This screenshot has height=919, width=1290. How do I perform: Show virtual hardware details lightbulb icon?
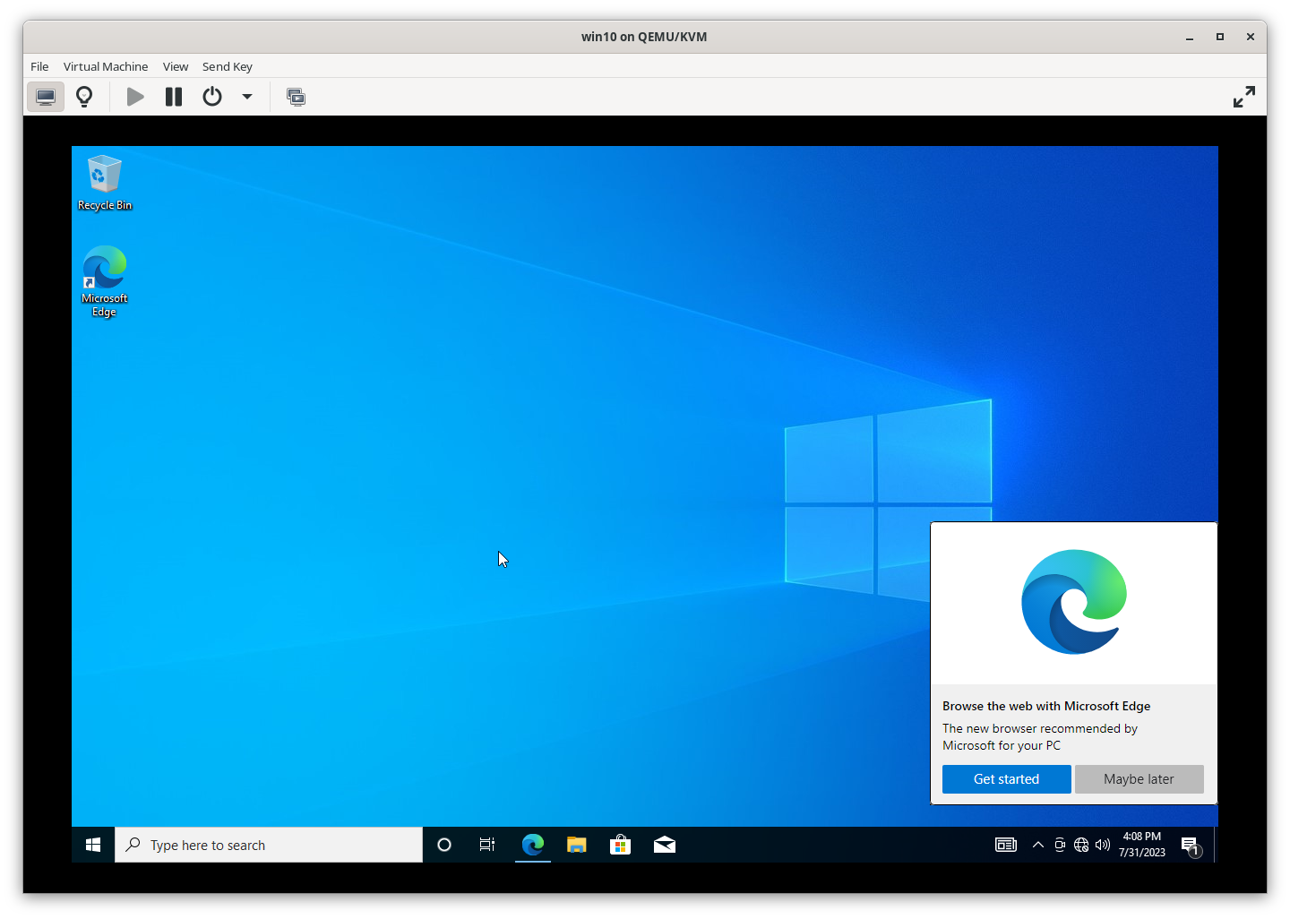(x=84, y=97)
